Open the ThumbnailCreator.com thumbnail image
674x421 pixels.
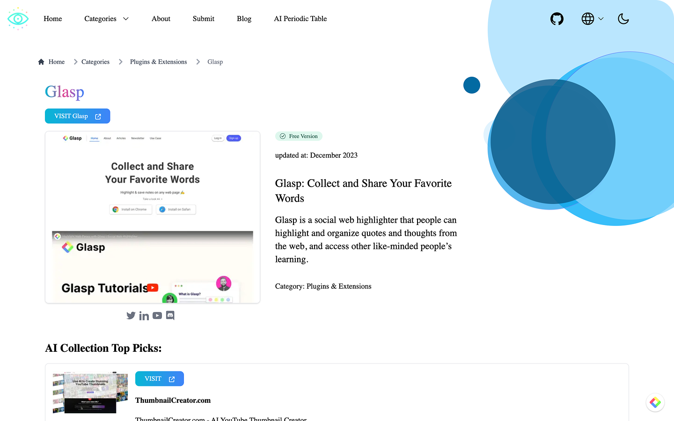[90, 393]
